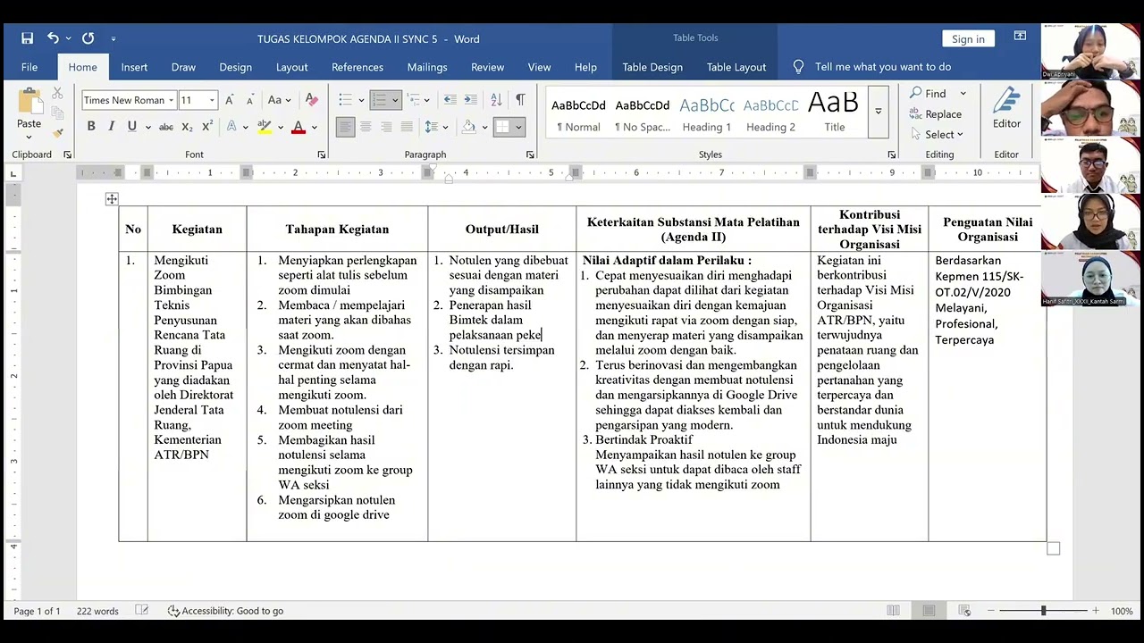The image size is (1144, 643).
Task: Toggle Bold formatting
Action: (x=91, y=128)
